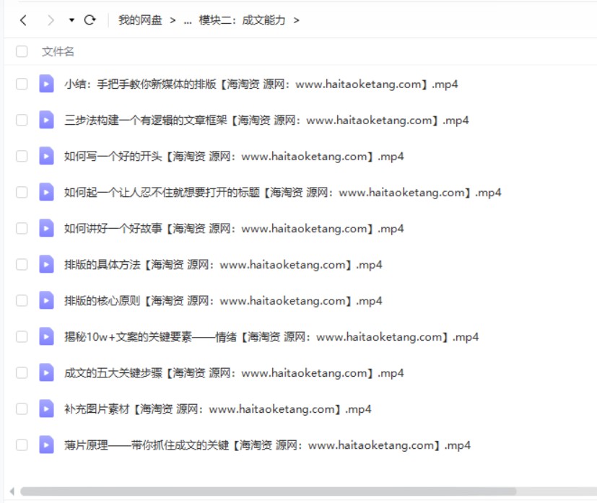597x503 pixels.
Task: Open the navigation history dropdown arrow
Action: pos(71,20)
